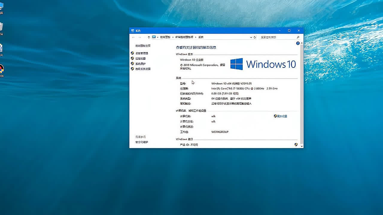Click the 更改设置 link
Viewport: 383px width, 215px height.
[x=282, y=116]
